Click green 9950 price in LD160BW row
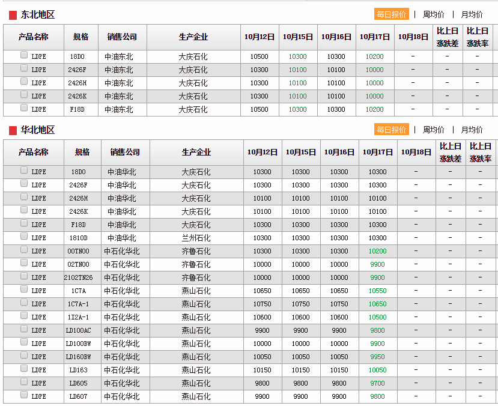 pyautogui.click(x=377, y=357)
